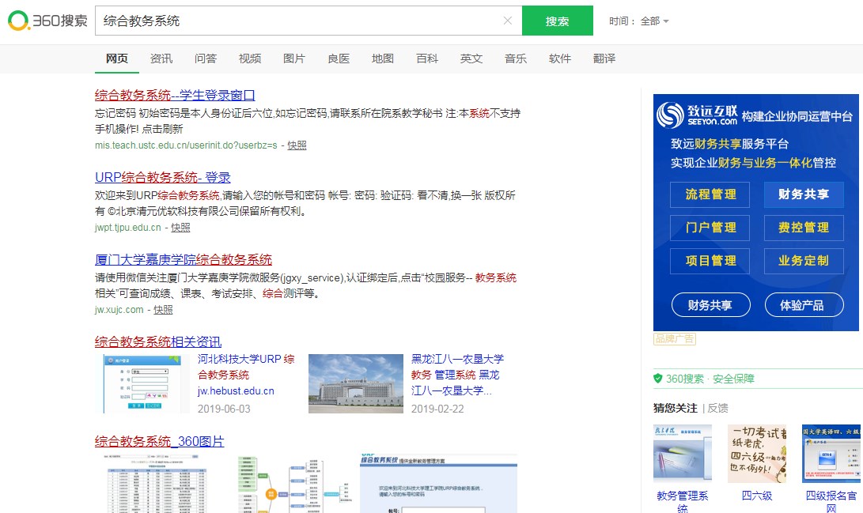The image size is (863, 513).
Task: Open the 黑龙江八一农垦大学教务管理系统 news link
Action: 457,375
